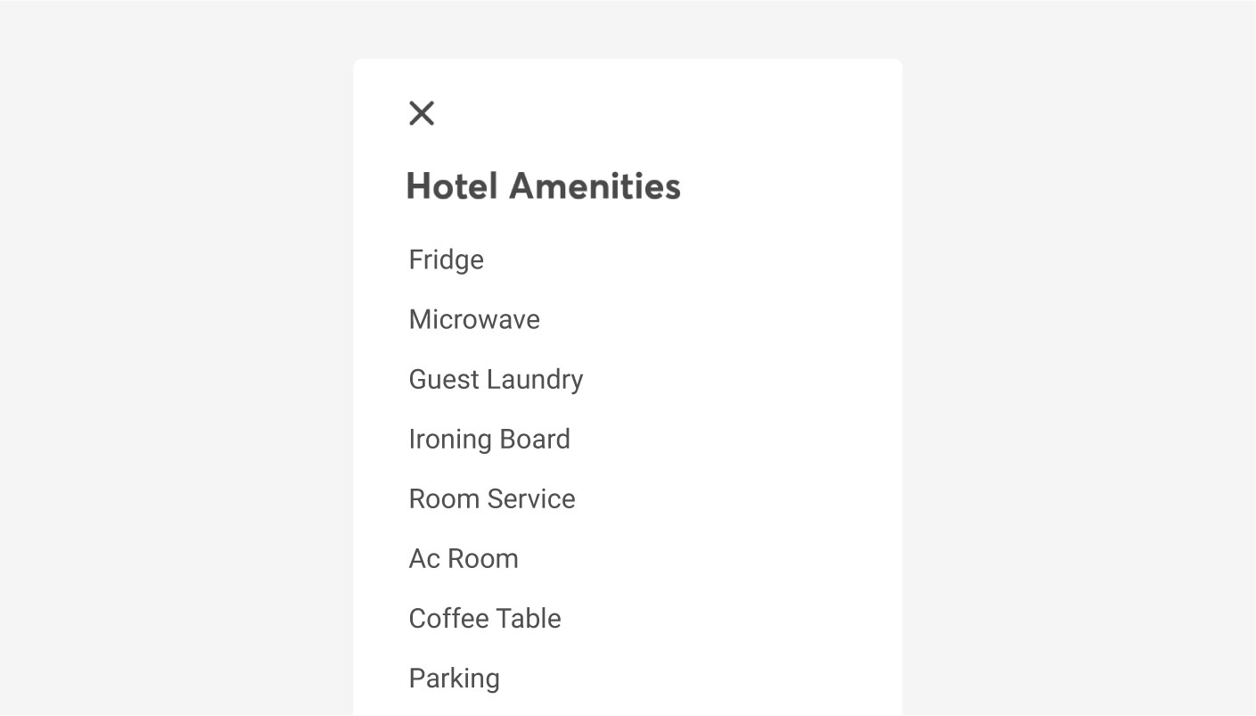Choose Ironing Board from the list
This screenshot has width=1256, height=716.
(x=489, y=439)
